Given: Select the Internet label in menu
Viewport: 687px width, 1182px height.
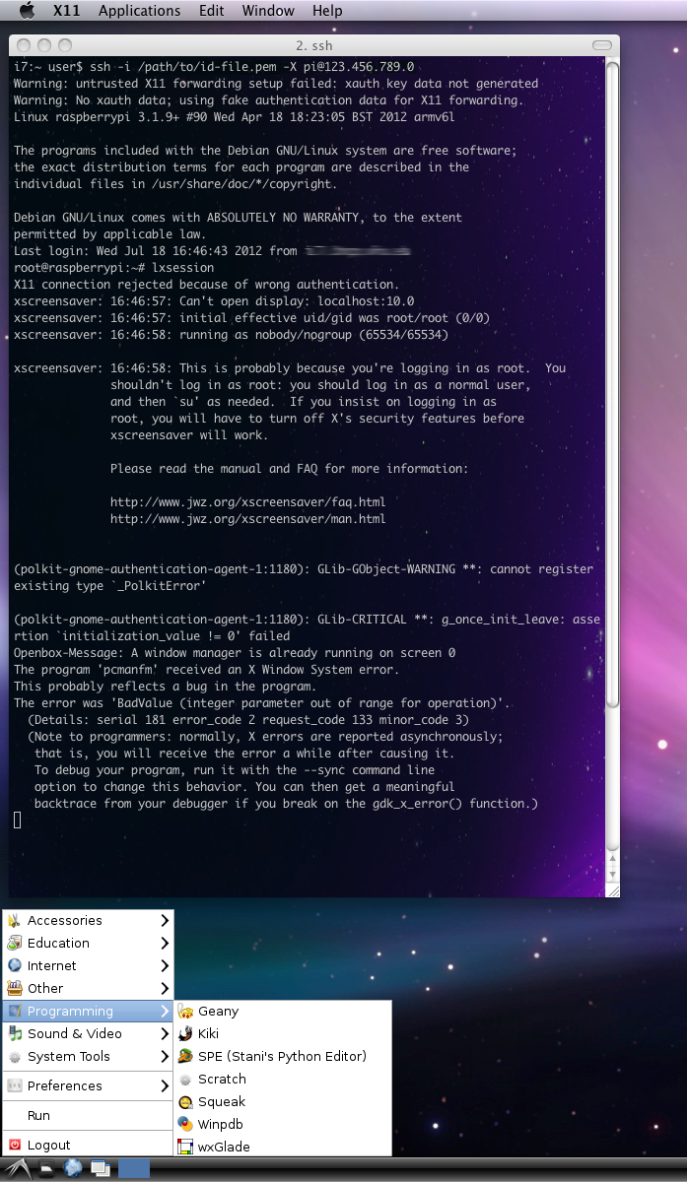Looking at the screenshot, I should pos(52,965).
